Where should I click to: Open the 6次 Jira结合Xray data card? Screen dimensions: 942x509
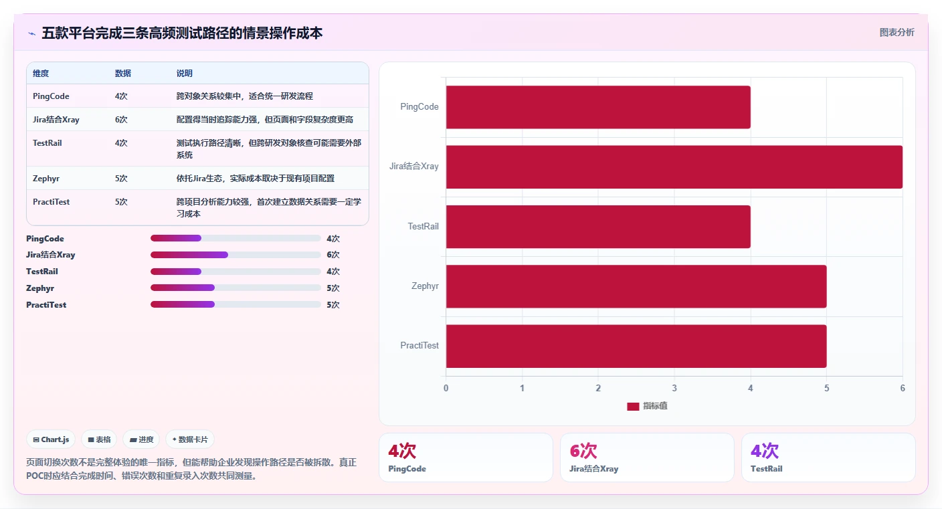647,457
